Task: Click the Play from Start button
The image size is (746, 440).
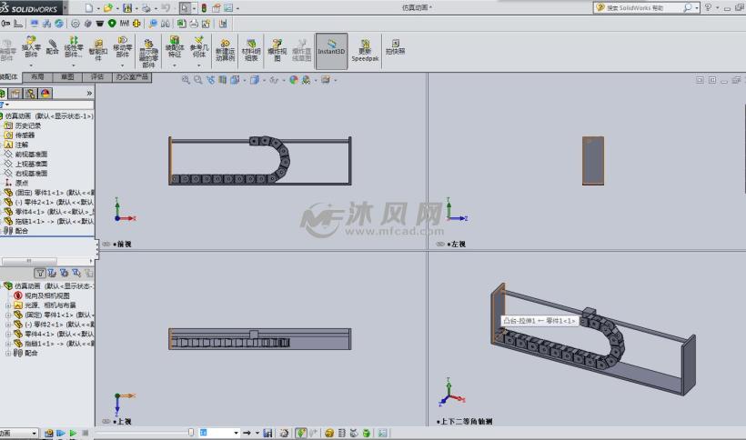Action: [x=61, y=433]
